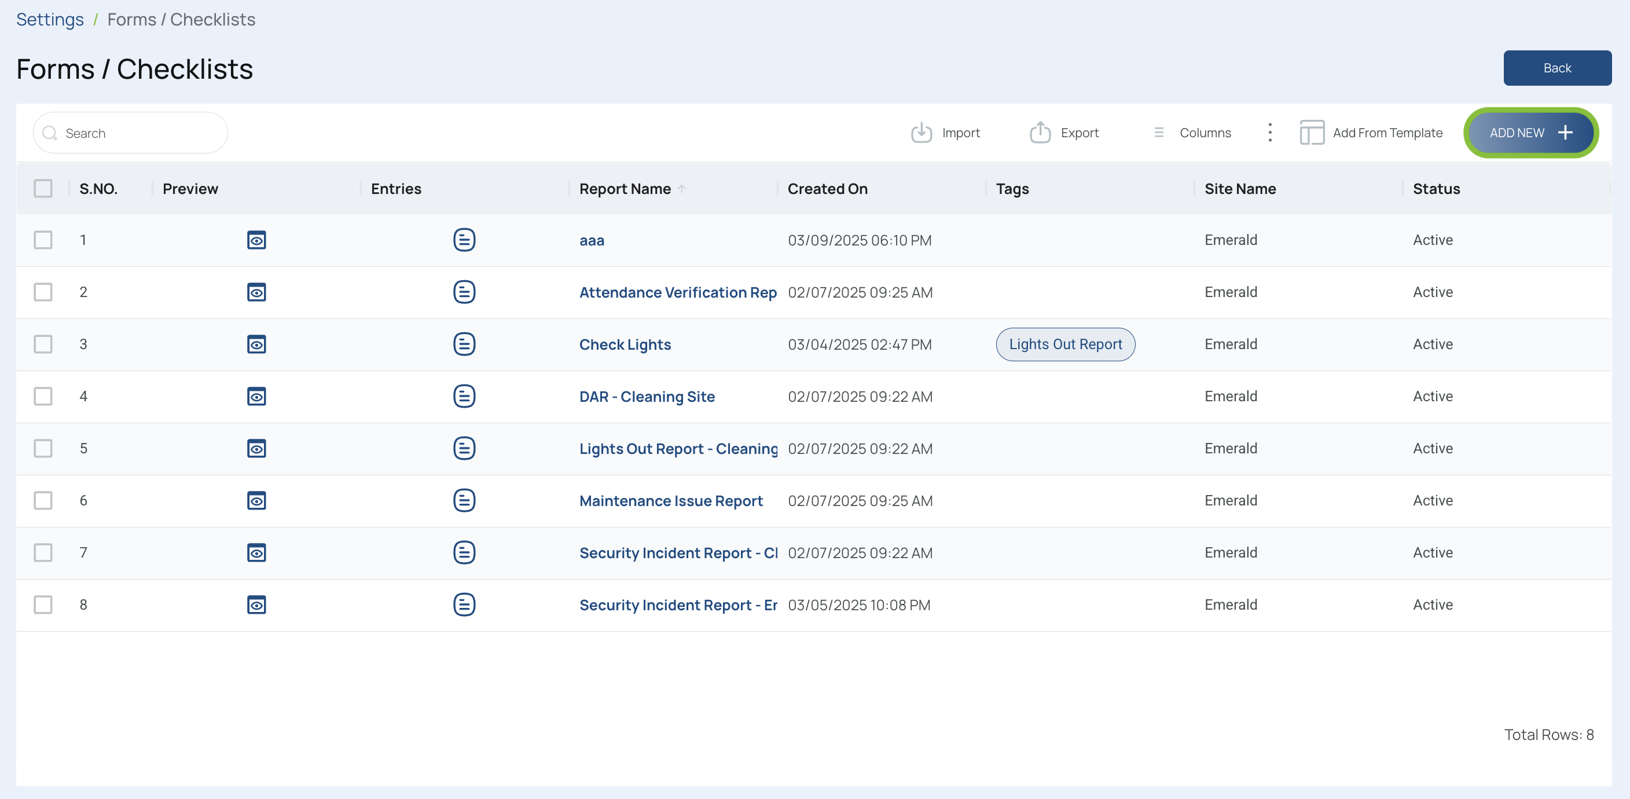This screenshot has height=799, width=1630.
Task: Click 'Total Rows: 8' text
Action: (x=1548, y=734)
